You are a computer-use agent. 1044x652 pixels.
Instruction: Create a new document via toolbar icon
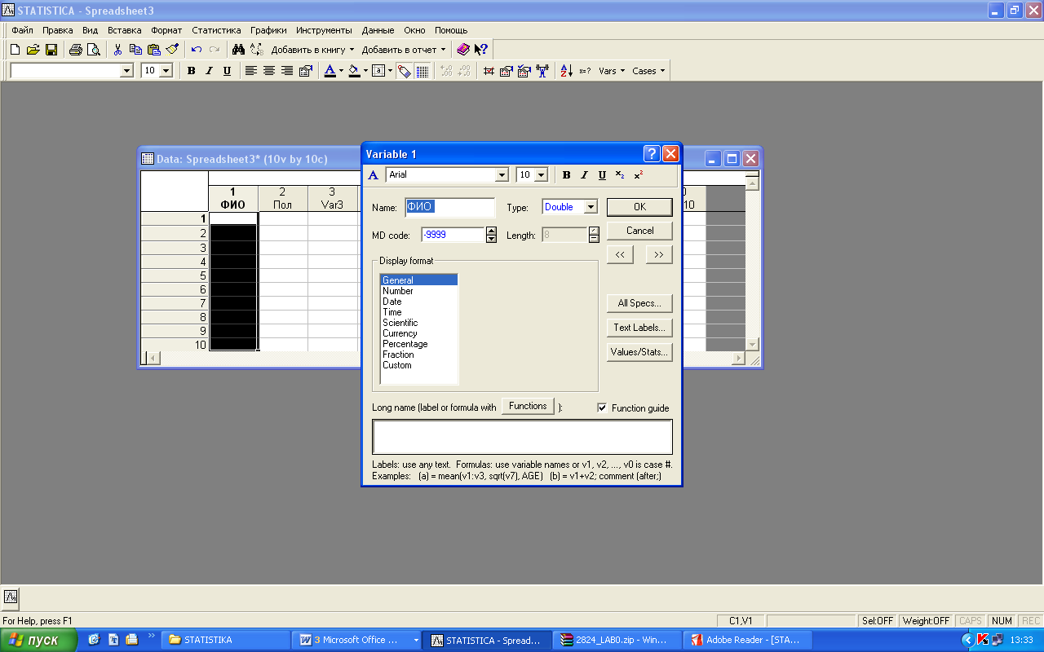click(x=15, y=50)
